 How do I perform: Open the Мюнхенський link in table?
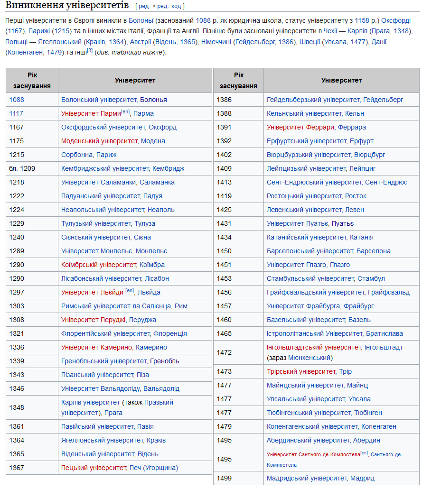[309, 358]
